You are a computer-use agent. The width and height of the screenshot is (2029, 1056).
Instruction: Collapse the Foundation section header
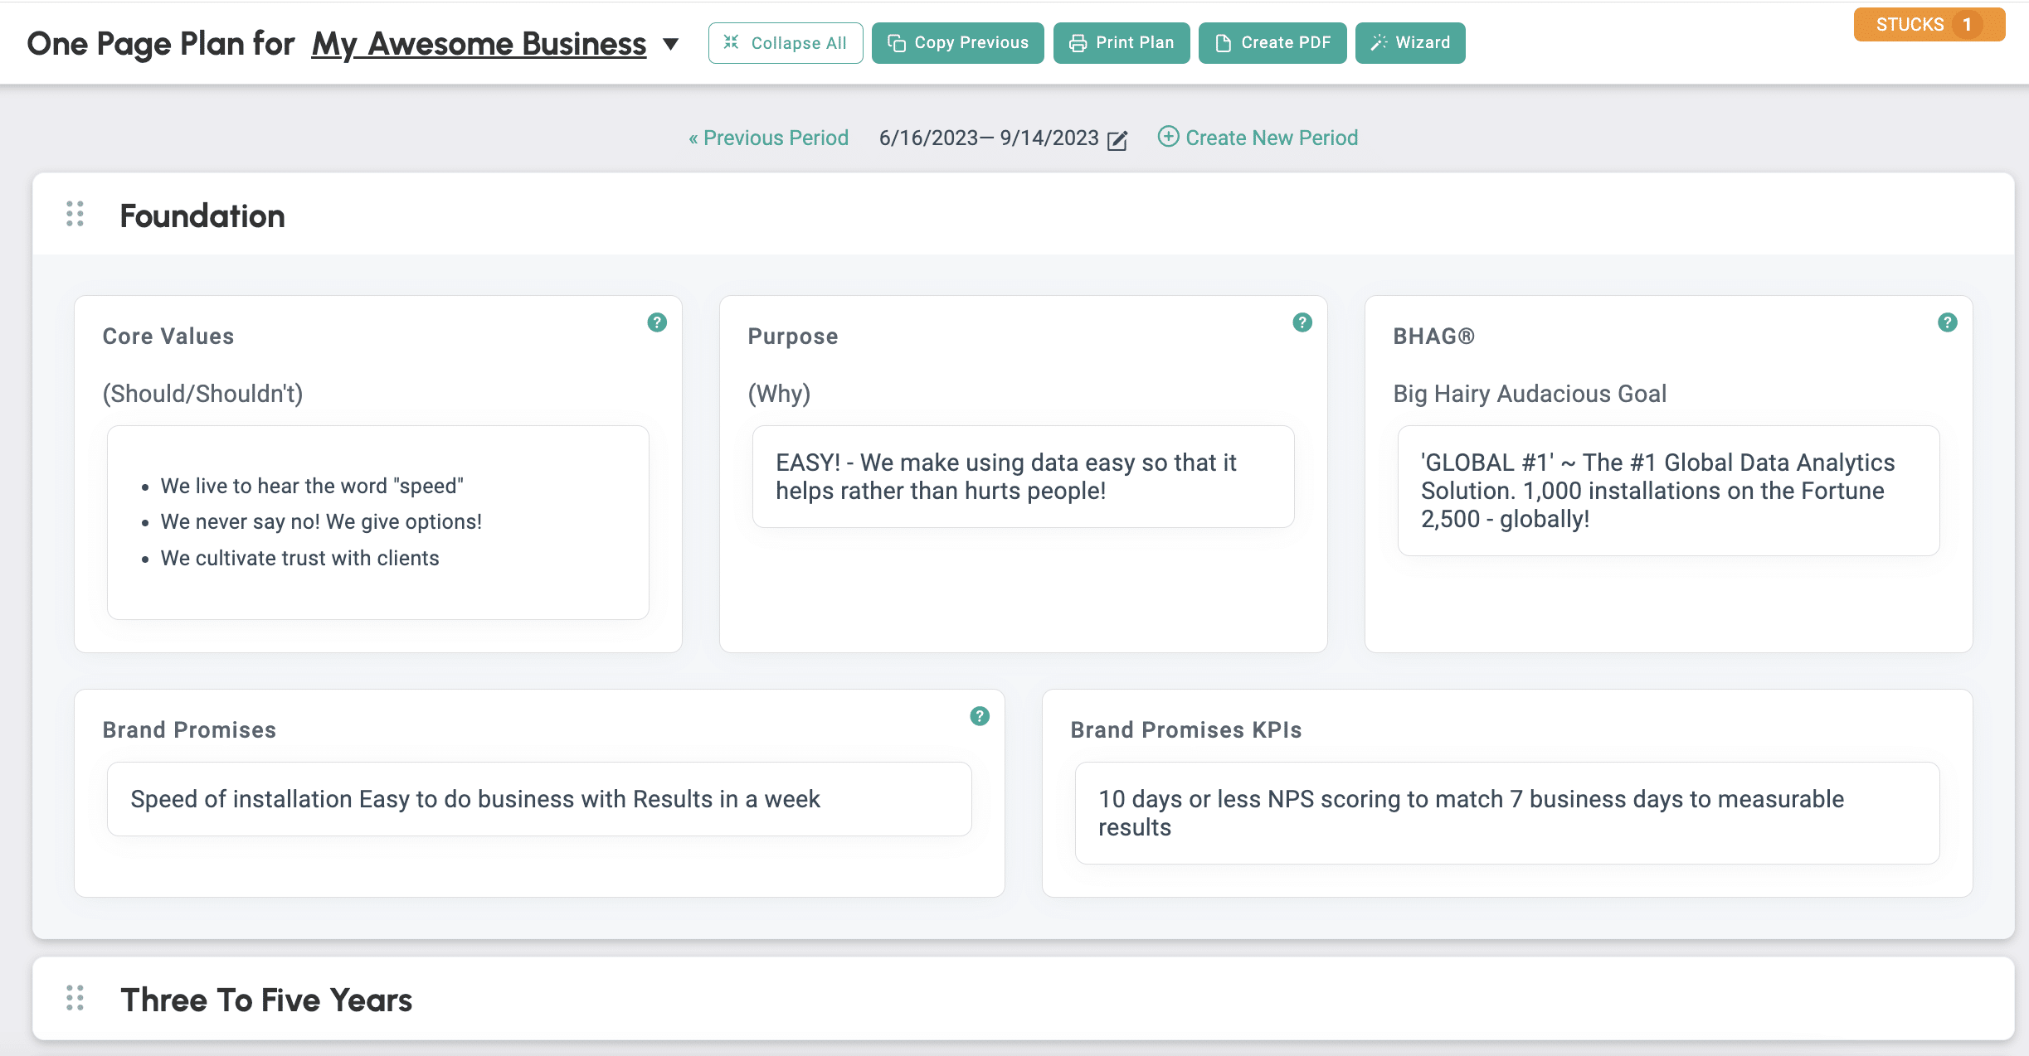click(202, 216)
